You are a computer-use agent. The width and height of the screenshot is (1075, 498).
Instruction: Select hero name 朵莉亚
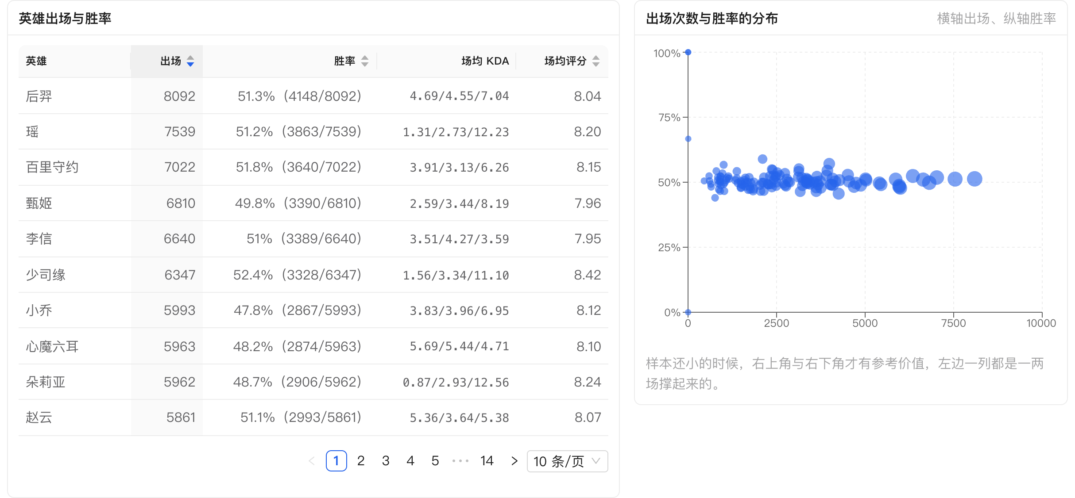click(46, 382)
